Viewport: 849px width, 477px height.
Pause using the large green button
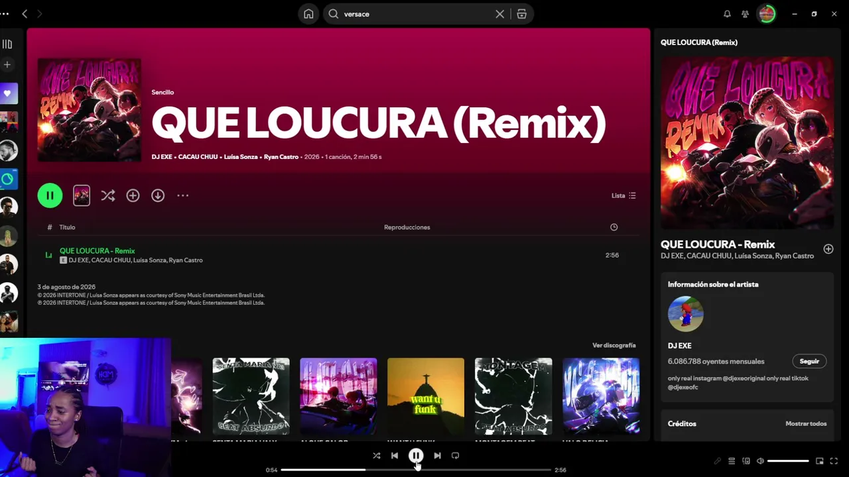click(50, 195)
